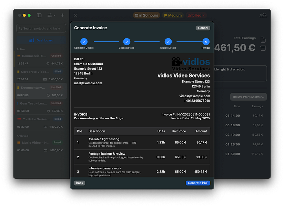Screen dimensions: 284x207
Task: Click step 4 Review indicator
Action: pyautogui.click(x=206, y=42)
